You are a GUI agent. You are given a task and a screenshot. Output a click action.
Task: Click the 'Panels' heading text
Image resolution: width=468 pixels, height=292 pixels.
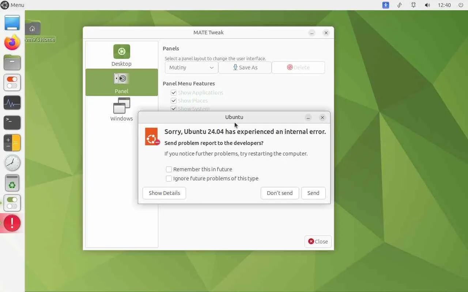pos(171,49)
